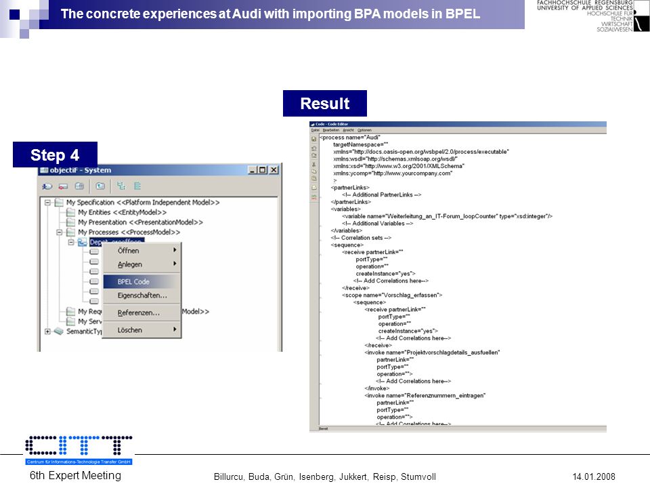Click the folder-up icon in objectiF toolbar
650x488 pixels.
point(100,186)
